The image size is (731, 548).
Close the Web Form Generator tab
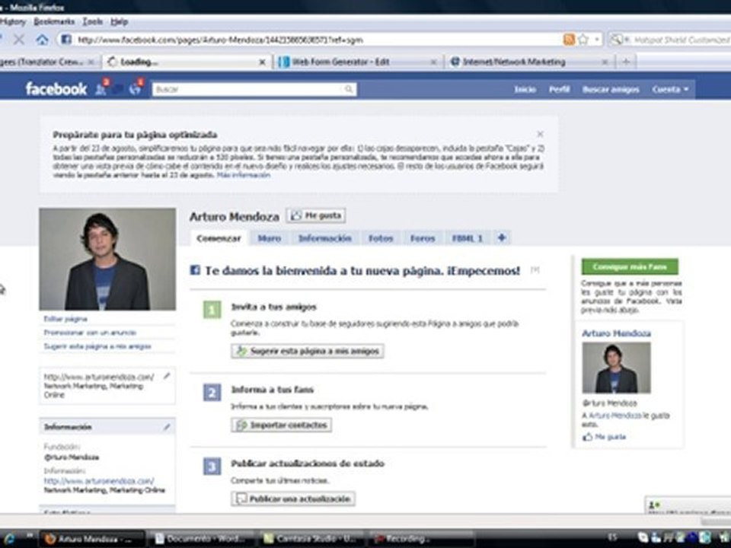[x=433, y=62]
